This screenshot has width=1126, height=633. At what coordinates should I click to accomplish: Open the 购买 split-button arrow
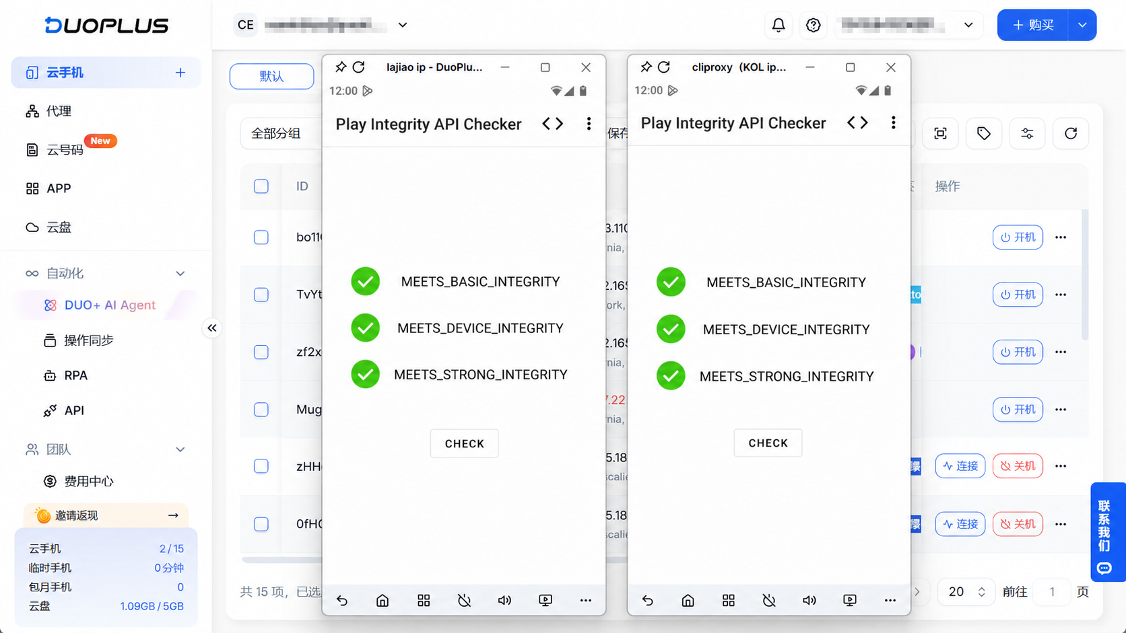coord(1082,25)
